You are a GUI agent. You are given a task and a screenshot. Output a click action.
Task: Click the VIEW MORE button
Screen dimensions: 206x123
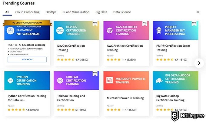pyautogui.click(x=27, y=59)
